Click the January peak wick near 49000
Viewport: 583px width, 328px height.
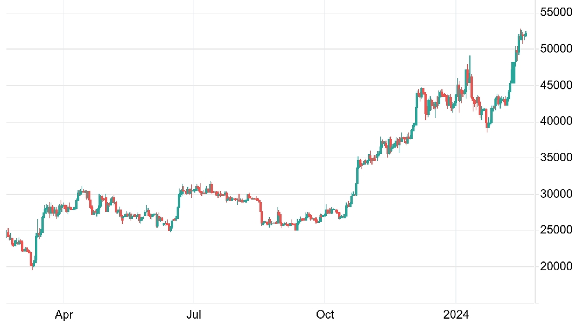pos(470,65)
